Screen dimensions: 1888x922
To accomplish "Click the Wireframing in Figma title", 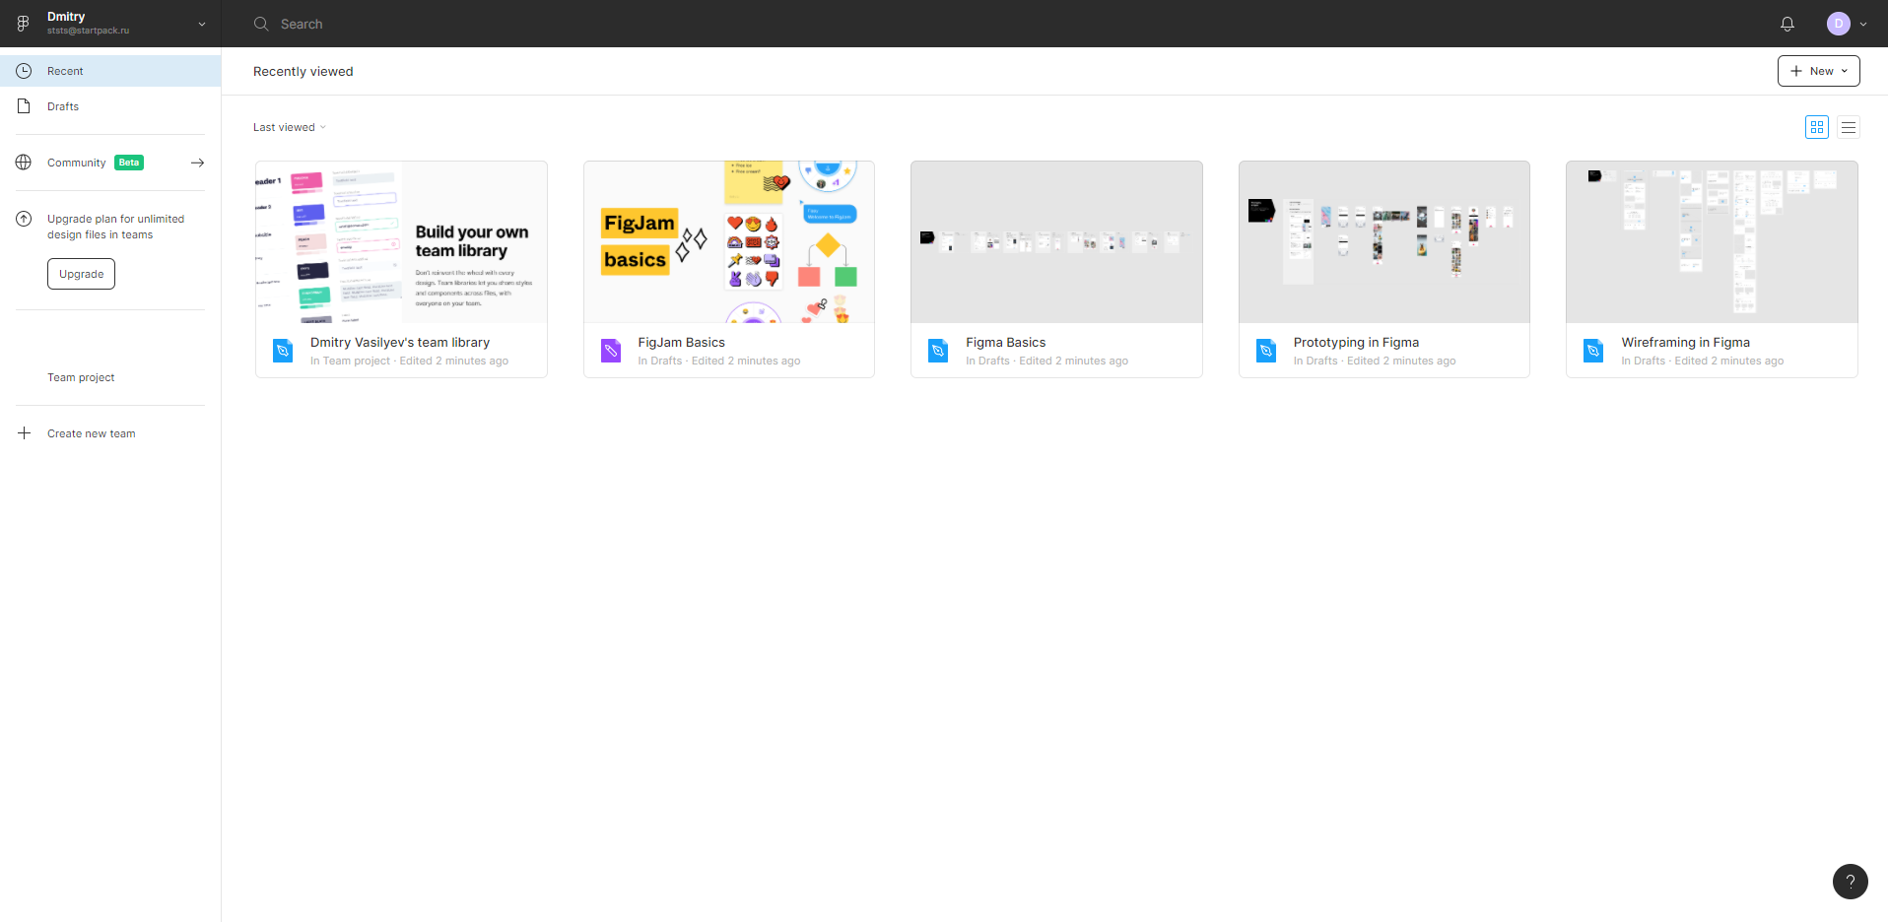I will point(1685,342).
